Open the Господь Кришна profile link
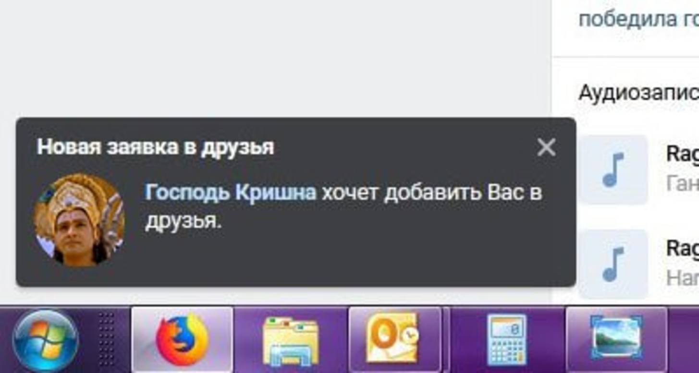Image resolution: width=699 pixels, height=373 pixels. [231, 193]
